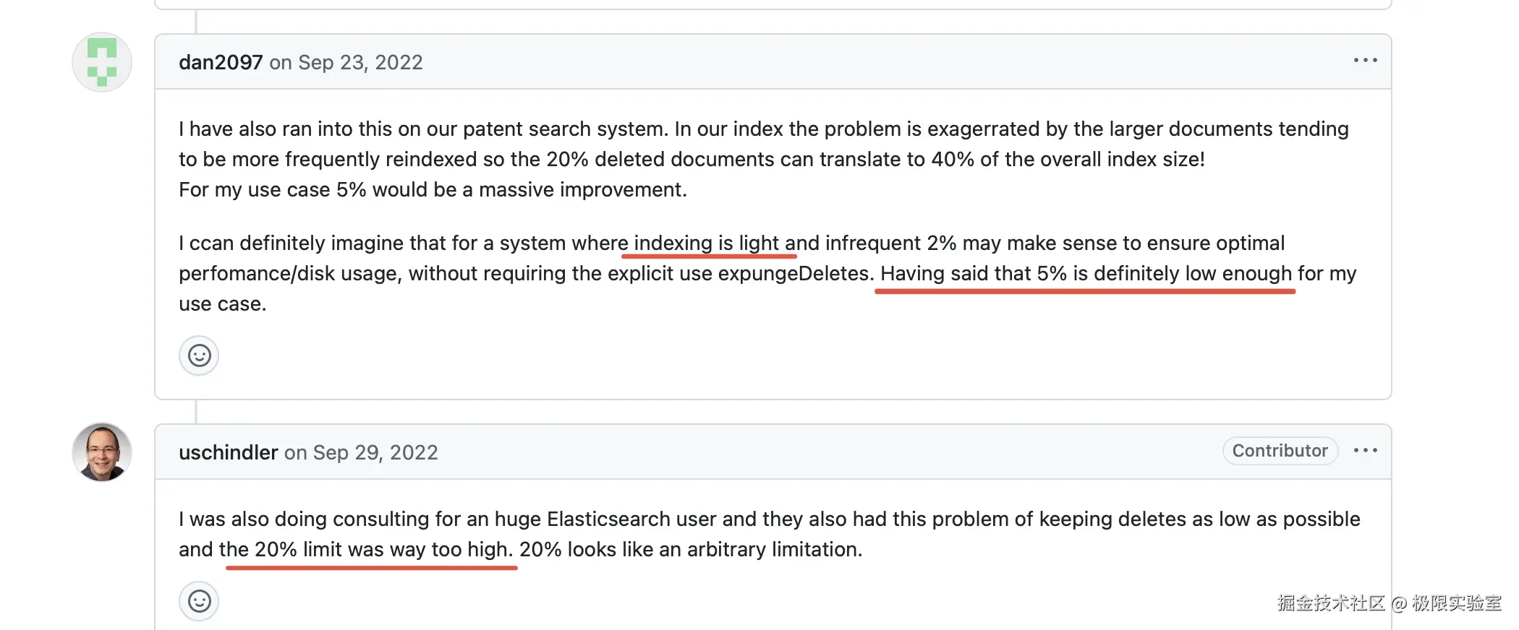Click uschindler's profile photo avatar
Screen dimensions: 1519x630
tap(102, 452)
